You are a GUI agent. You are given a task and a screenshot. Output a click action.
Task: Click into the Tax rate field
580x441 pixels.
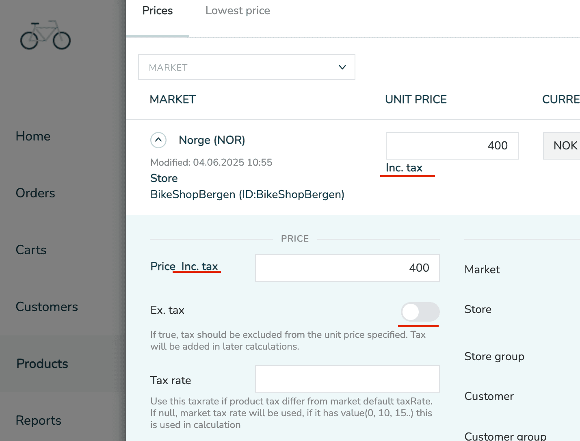click(x=347, y=379)
